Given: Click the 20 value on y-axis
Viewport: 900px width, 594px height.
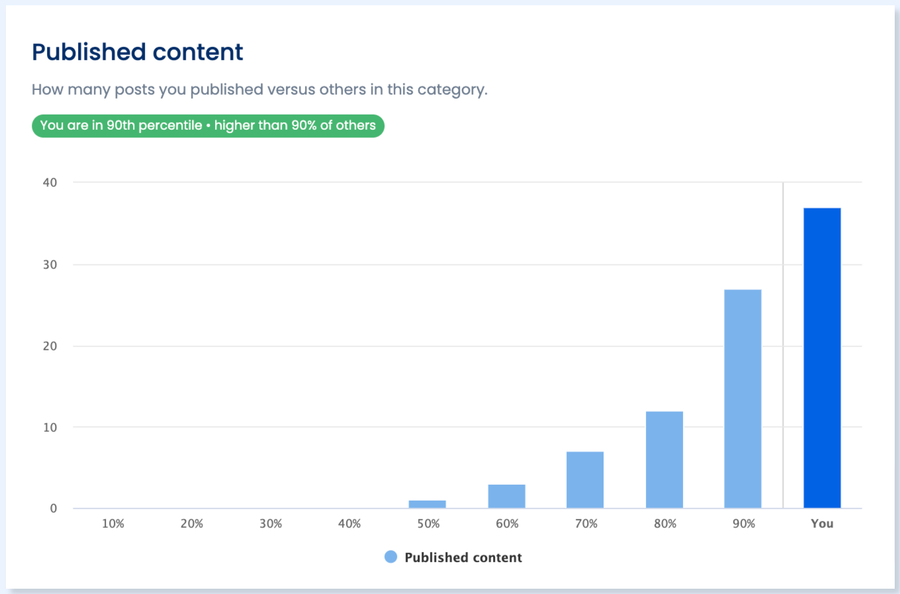Looking at the screenshot, I should point(50,346).
